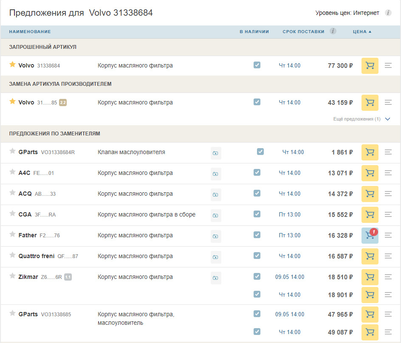Add GParts VO31338684R valve to cart
This screenshot has height=343, width=401.
pyautogui.click(x=370, y=152)
